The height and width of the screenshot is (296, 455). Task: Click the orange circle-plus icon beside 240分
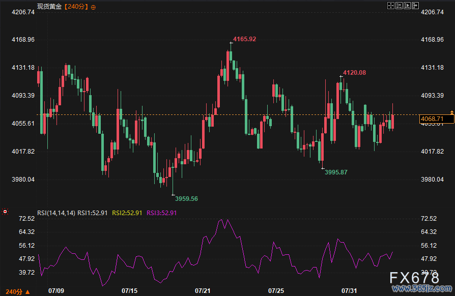(93, 7)
